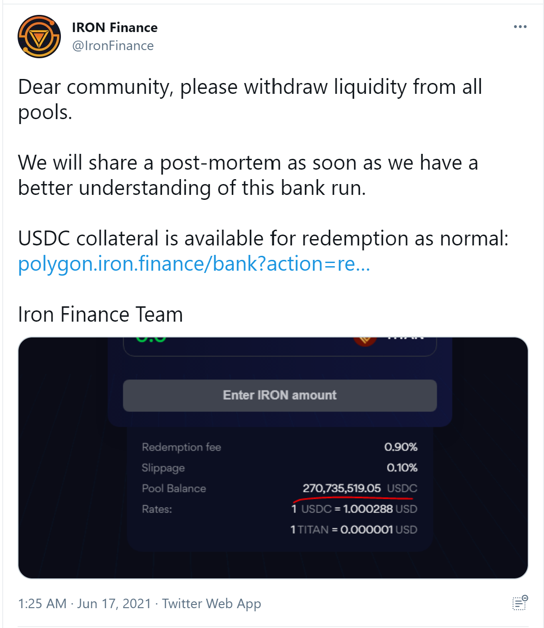Click the 0.90% redemption fee value
The height and width of the screenshot is (628, 544).
[401, 447]
